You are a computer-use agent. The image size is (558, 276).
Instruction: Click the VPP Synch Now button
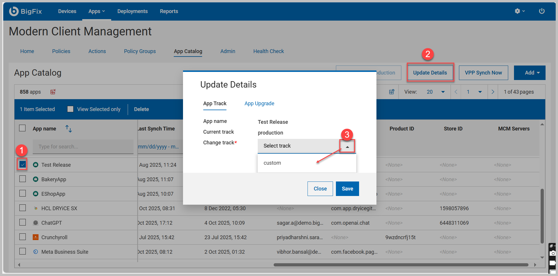click(x=483, y=73)
